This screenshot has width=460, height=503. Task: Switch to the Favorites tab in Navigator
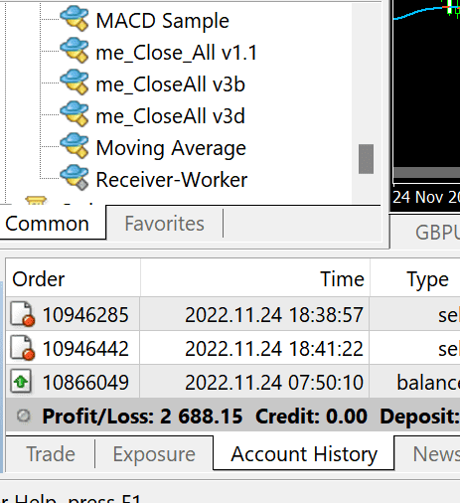164,224
